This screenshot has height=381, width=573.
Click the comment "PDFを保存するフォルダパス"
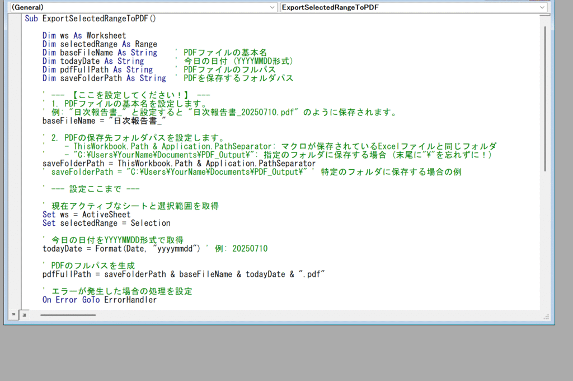pyautogui.click(x=238, y=78)
